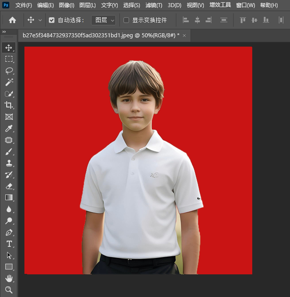Open the 滤镜(T) menu
290x297 pixels.
pyautogui.click(x=154, y=5)
